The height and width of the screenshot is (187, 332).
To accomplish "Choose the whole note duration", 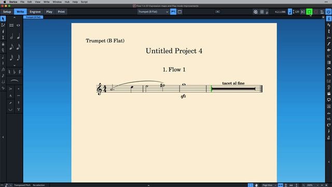I will click(19, 25).
